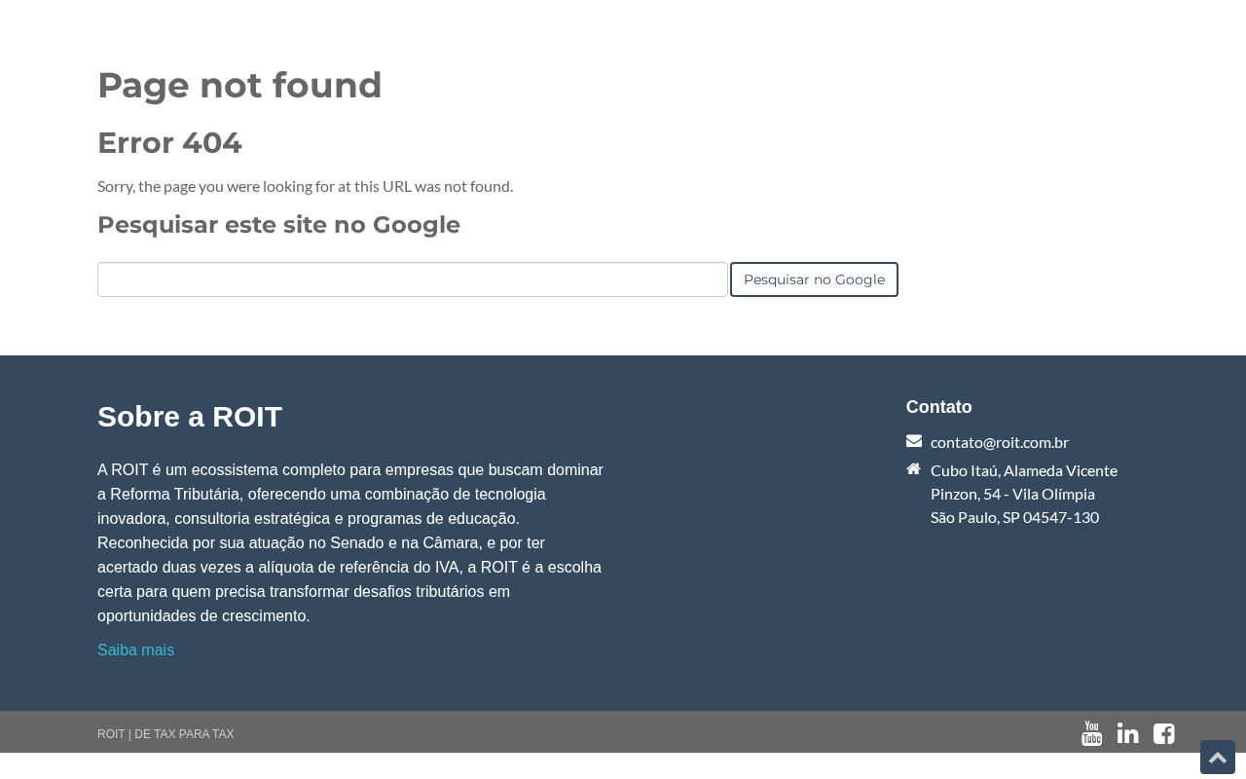This screenshot has height=779, width=1246.
Task: Click the sorry page not found message
Action: pos(305,186)
